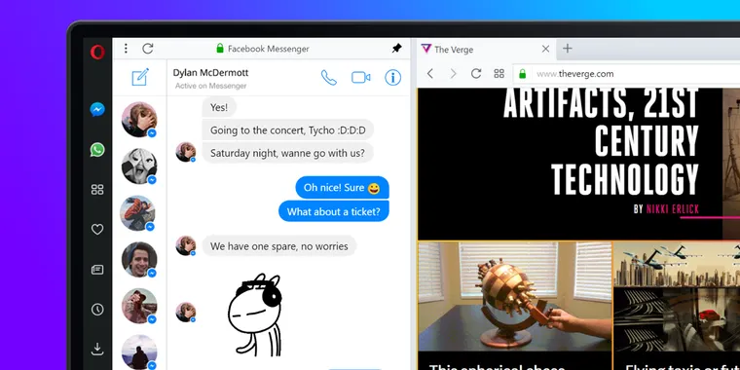Go forward in the browser

[x=453, y=74]
